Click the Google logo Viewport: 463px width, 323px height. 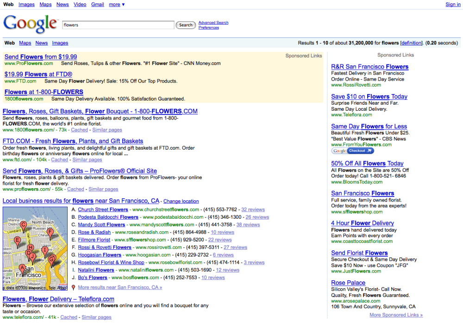click(30, 23)
